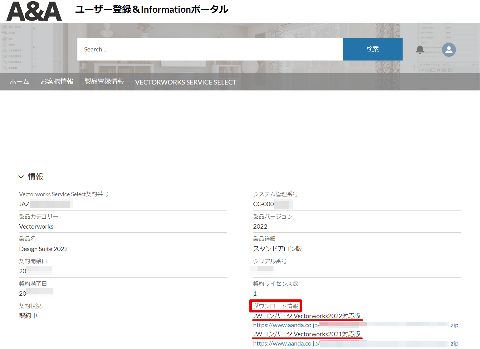Click the 契約開始日 label
This screenshot has width=480, height=349.
(33, 261)
